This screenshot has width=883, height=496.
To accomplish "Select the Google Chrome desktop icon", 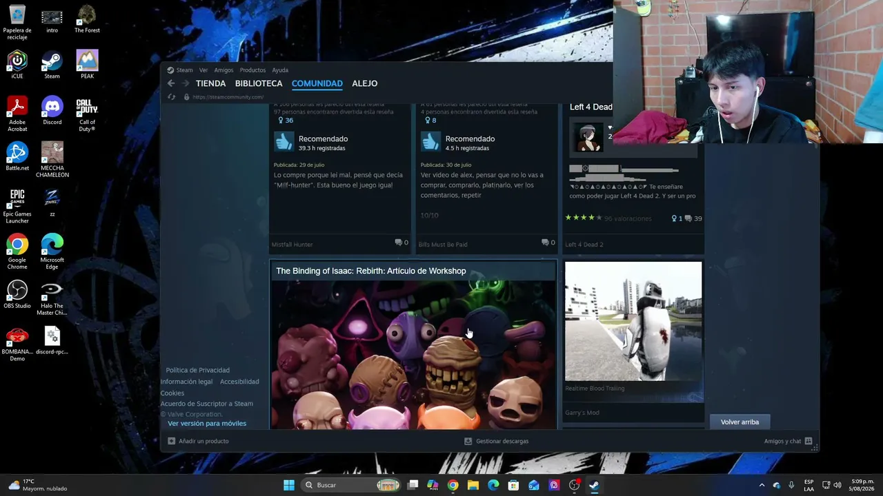I will (17, 252).
